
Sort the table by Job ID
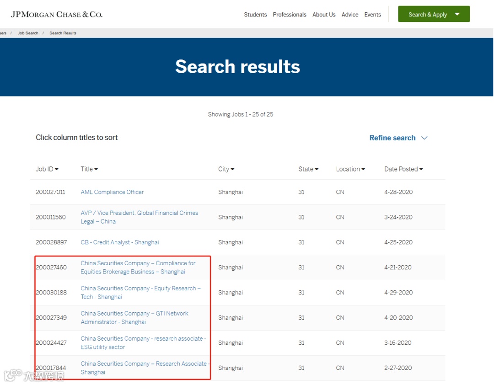(47, 169)
